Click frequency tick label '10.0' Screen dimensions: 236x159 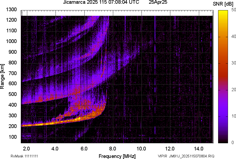click(141, 149)
